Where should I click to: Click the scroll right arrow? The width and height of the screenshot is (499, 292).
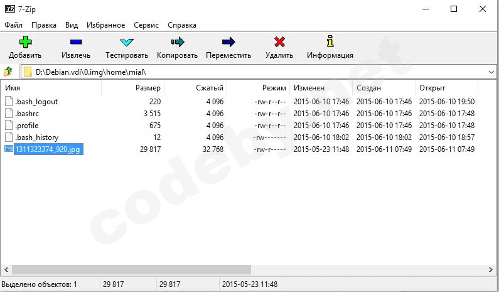pos(490,270)
